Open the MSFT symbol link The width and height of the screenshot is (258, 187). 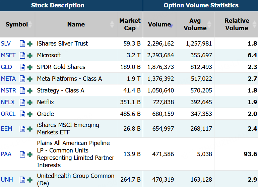click(x=8, y=55)
